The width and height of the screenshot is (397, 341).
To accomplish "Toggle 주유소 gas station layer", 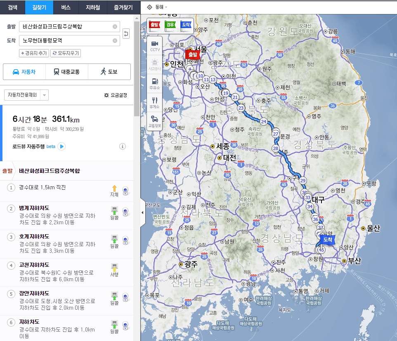I will 155,83.
